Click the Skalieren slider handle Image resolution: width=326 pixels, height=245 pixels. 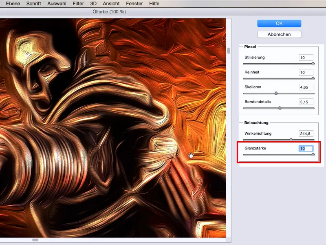click(x=276, y=93)
